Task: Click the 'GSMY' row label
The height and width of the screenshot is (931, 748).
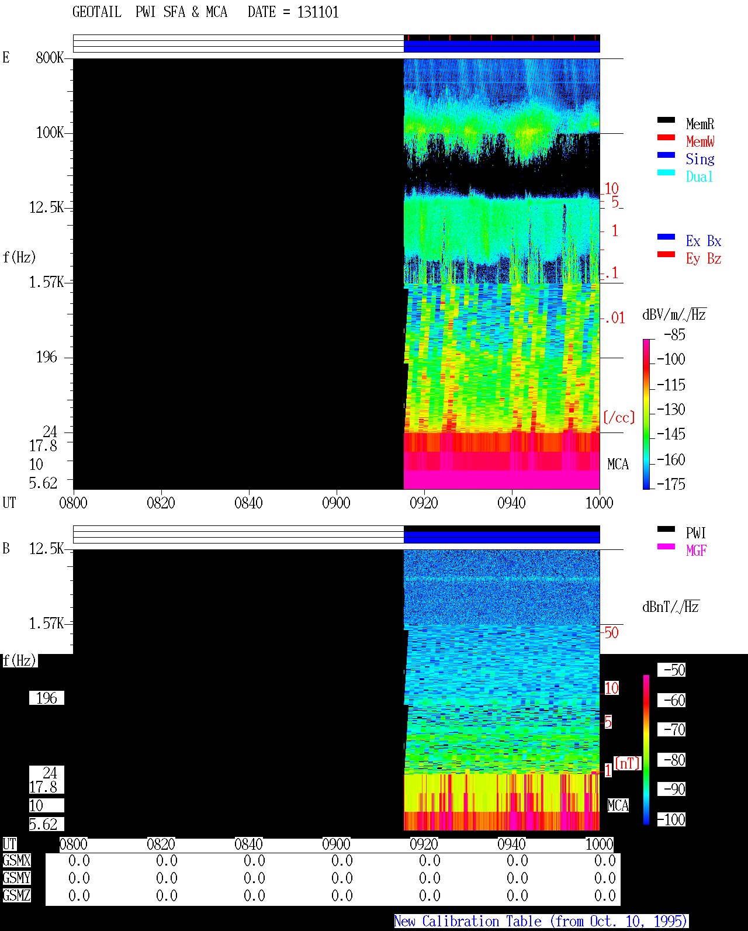Action: click(16, 878)
